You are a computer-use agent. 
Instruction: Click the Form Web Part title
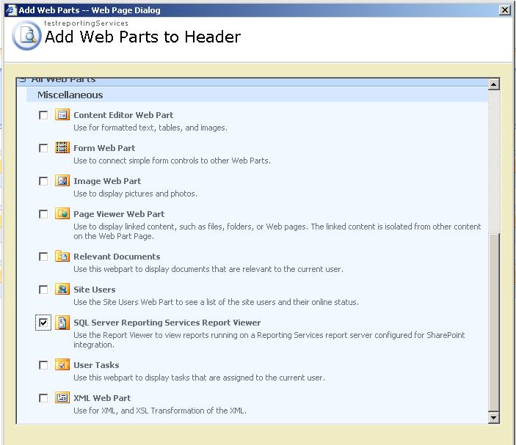(x=104, y=148)
